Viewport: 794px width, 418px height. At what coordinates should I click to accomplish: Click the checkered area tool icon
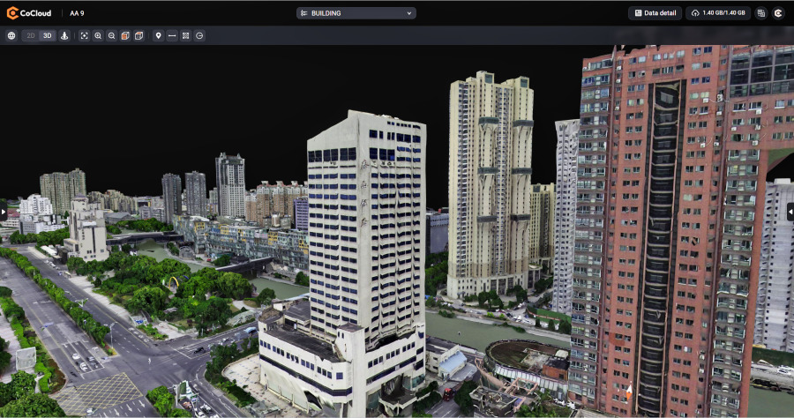(185, 35)
